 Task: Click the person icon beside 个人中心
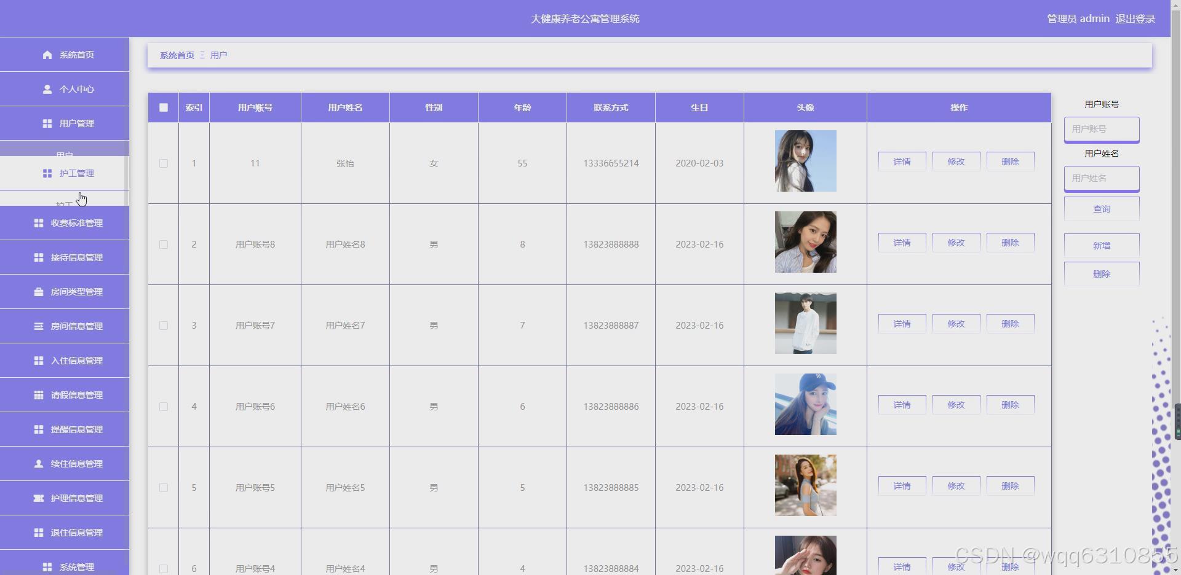click(x=47, y=89)
